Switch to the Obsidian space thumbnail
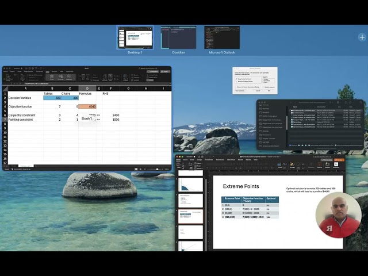The image size is (368, 276). [178, 37]
